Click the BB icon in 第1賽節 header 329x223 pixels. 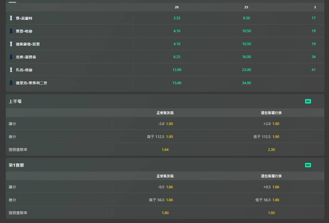(x=308, y=165)
